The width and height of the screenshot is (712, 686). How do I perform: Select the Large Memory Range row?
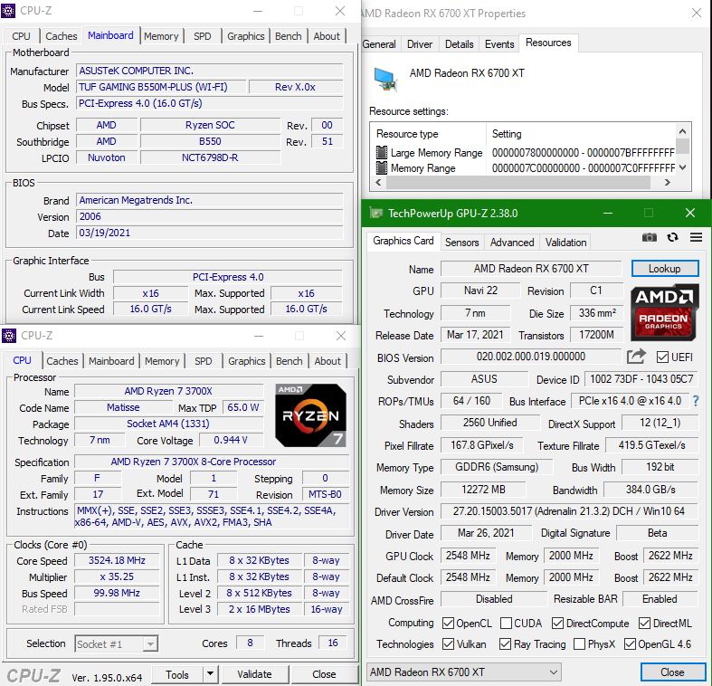(526, 153)
